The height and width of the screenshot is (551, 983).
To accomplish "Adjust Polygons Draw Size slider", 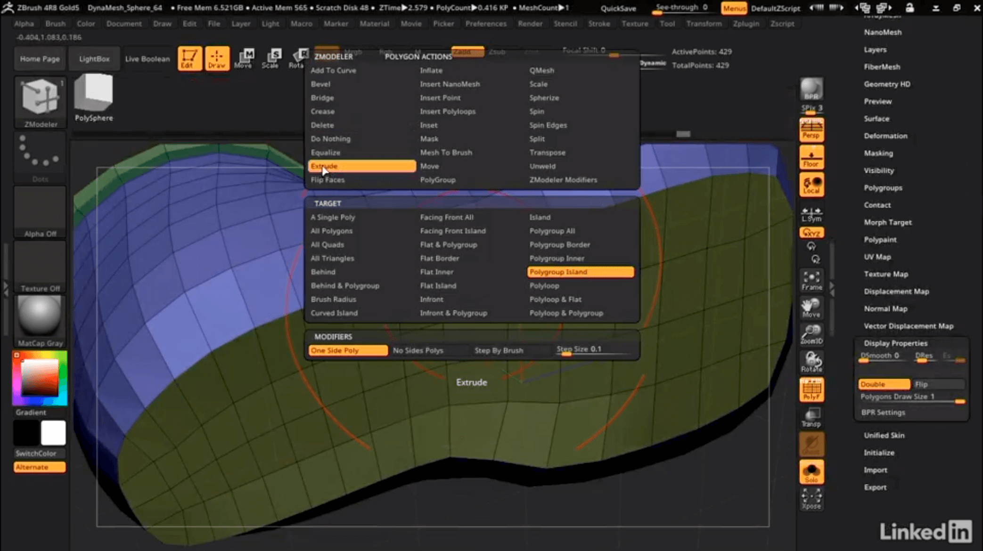I will [x=912, y=398].
